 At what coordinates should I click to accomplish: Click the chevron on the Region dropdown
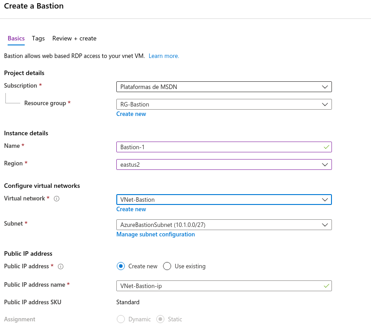[325, 164]
